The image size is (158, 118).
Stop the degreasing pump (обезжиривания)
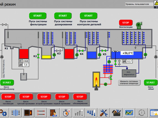80,97
